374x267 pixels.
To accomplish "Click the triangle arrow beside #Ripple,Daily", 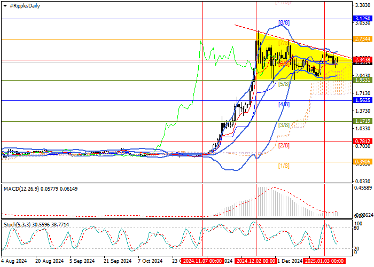I will pyautogui.click(x=4, y=5).
